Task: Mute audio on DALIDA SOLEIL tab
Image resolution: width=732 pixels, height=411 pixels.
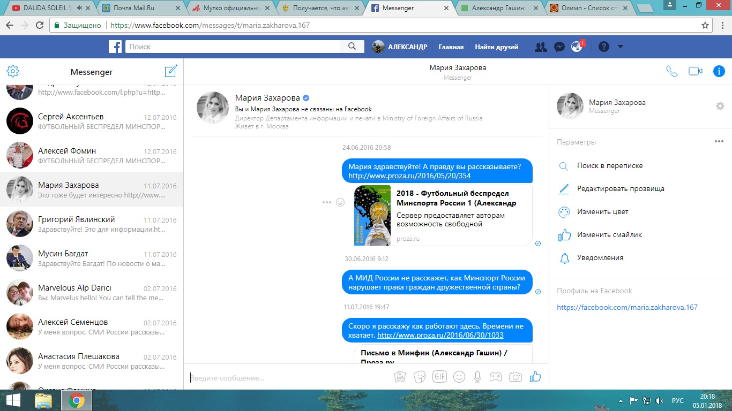Action: (80, 8)
